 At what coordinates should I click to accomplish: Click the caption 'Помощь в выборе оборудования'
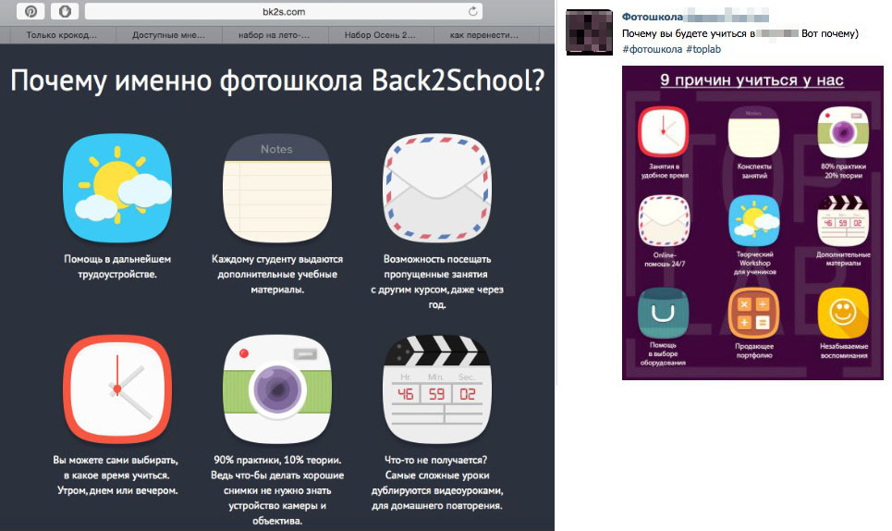pos(664,354)
